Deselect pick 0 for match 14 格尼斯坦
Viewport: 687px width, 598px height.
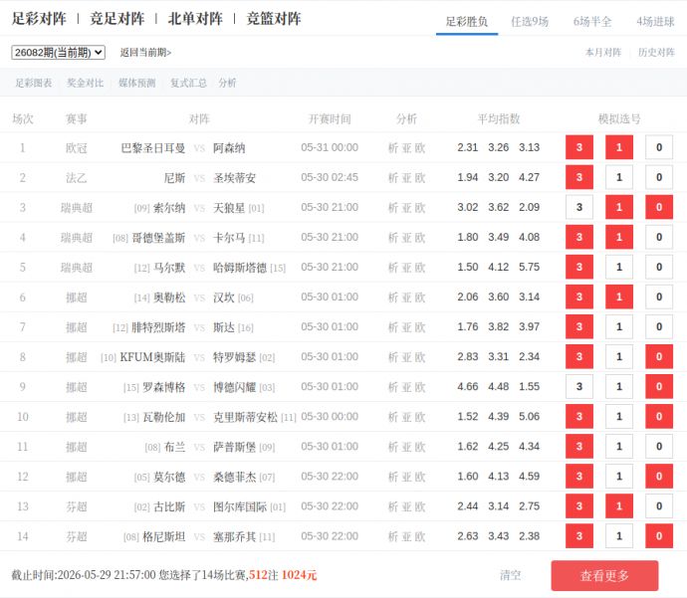(659, 536)
